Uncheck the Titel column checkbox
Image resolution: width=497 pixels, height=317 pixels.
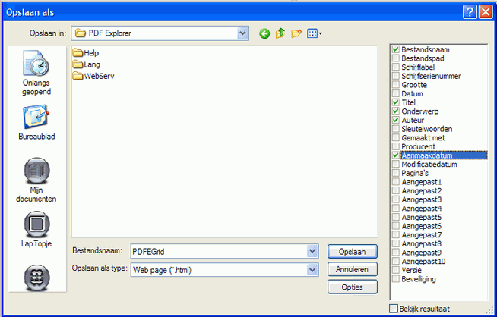click(x=395, y=102)
